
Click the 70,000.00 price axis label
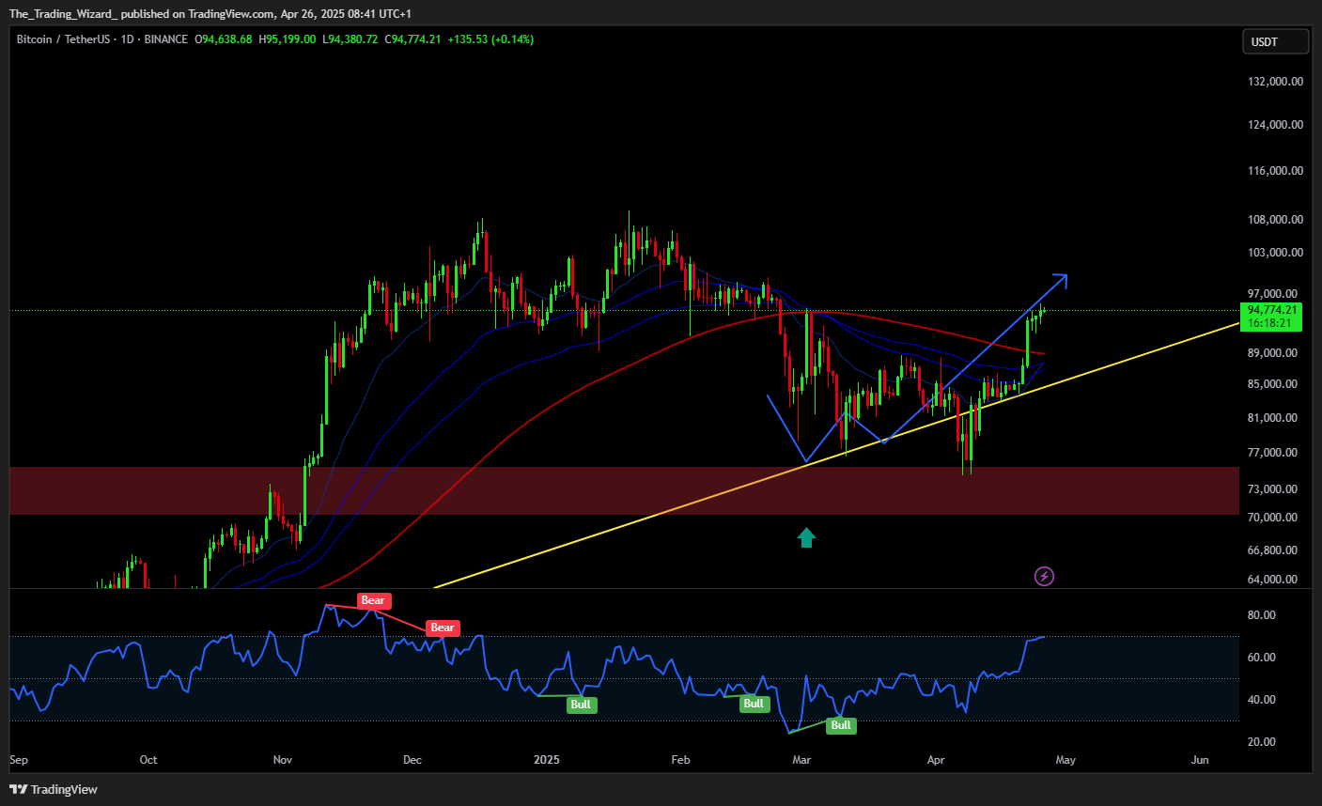point(1272,518)
